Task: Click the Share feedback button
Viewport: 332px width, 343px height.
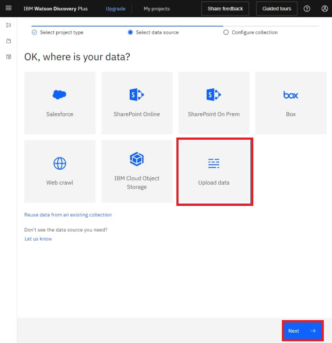Action: coord(225,9)
